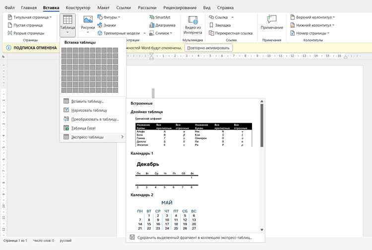Image resolution: width=372 pixels, height=250 pixels.
Task: Expand Титульная страница dropdown arrow
Action: pos(51,17)
